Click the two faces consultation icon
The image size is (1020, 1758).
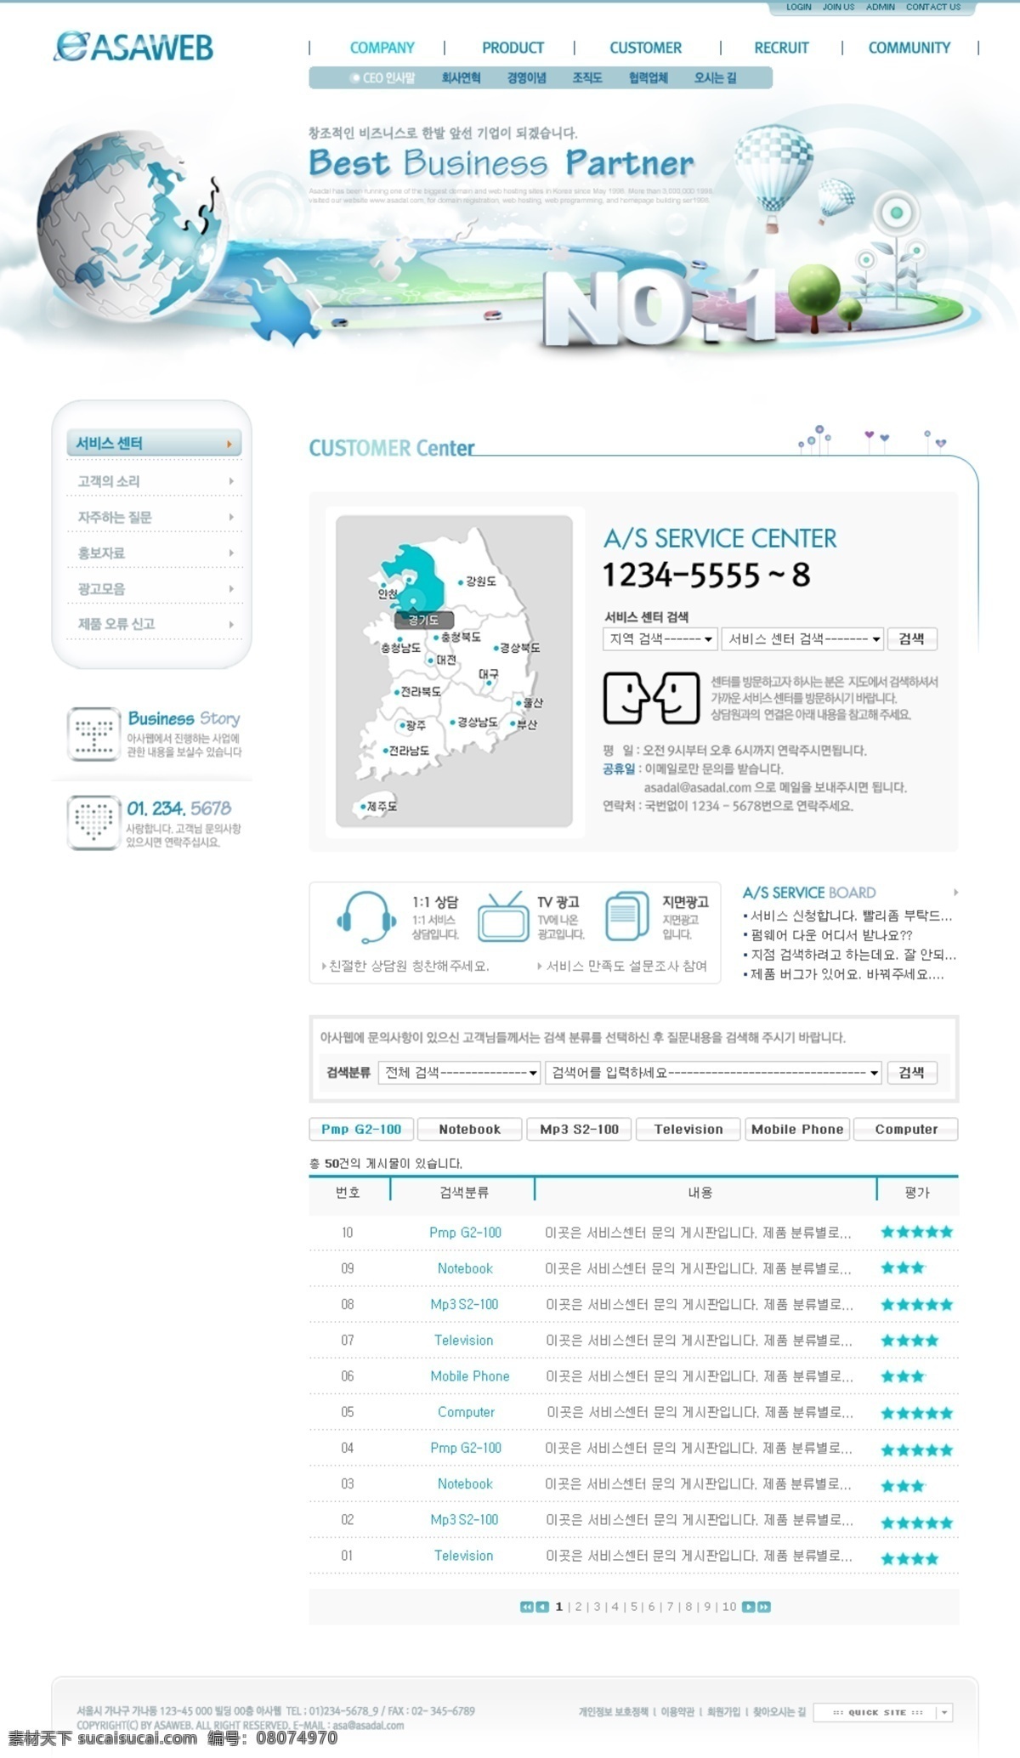(651, 698)
